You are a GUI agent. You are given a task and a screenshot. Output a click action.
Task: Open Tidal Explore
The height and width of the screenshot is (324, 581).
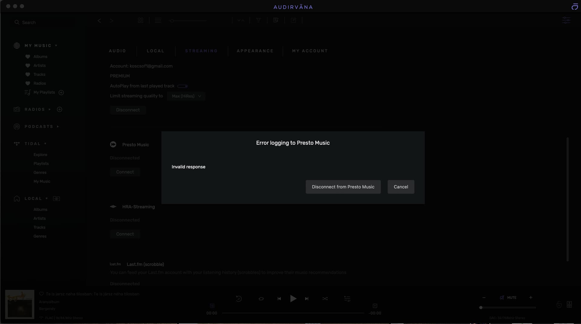(40, 155)
